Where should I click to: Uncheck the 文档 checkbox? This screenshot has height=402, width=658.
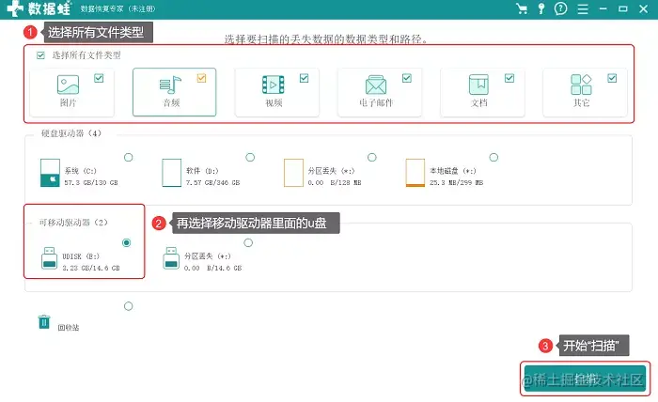point(509,78)
